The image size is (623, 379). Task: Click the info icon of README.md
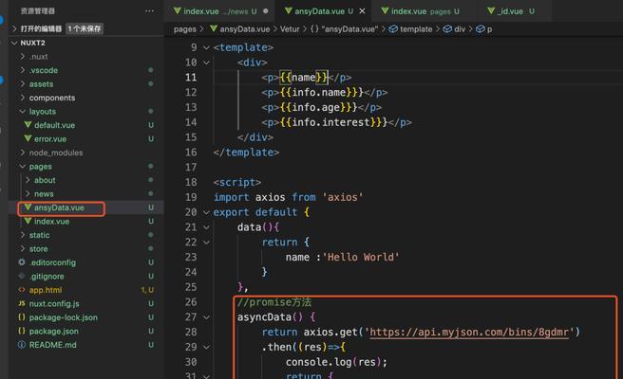click(x=22, y=345)
